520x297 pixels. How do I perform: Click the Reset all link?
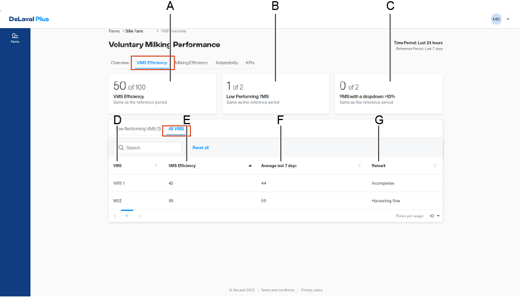coord(200,148)
